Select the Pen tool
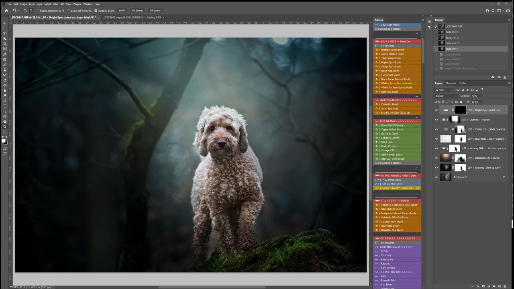 tap(5, 101)
